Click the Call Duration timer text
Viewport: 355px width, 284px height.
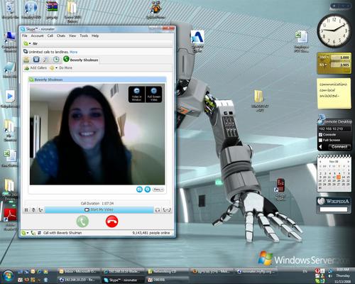click(x=97, y=203)
